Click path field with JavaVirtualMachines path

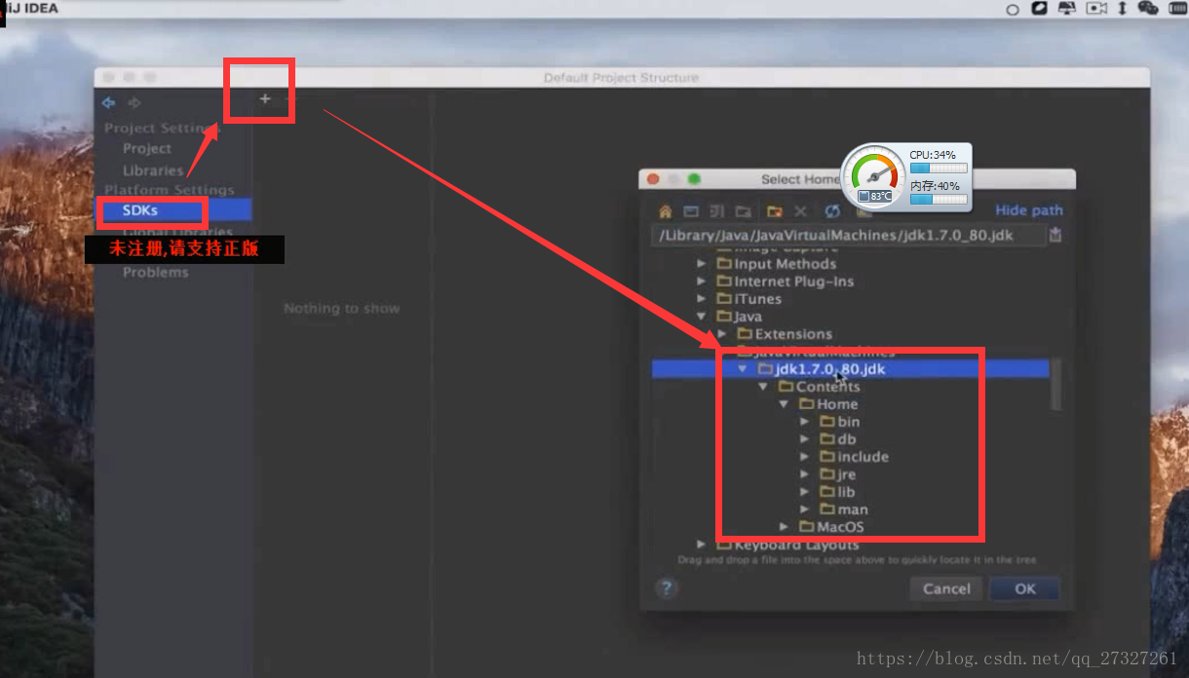pyautogui.click(x=848, y=235)
